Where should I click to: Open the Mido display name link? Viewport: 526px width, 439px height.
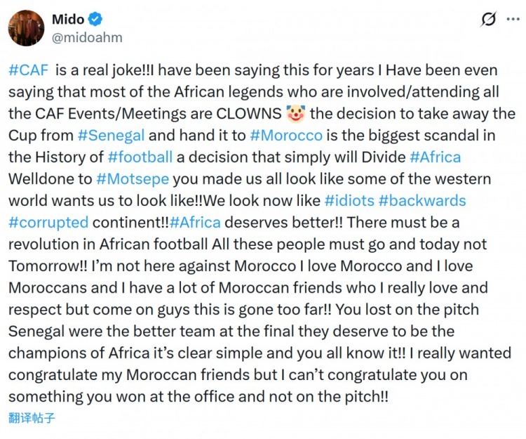point(68,19)
